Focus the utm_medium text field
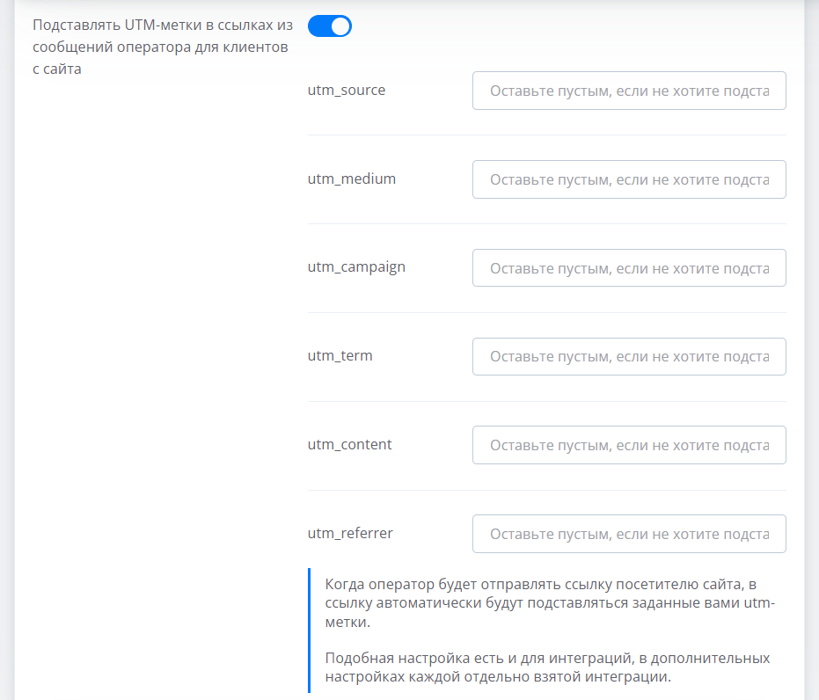819x700 pixels. click(x=628, y=179)
